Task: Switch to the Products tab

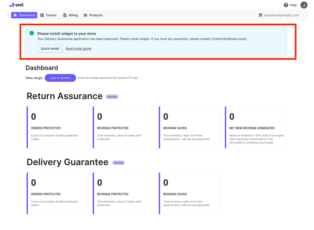Action: pyautogui.click(x=93, y=15)
